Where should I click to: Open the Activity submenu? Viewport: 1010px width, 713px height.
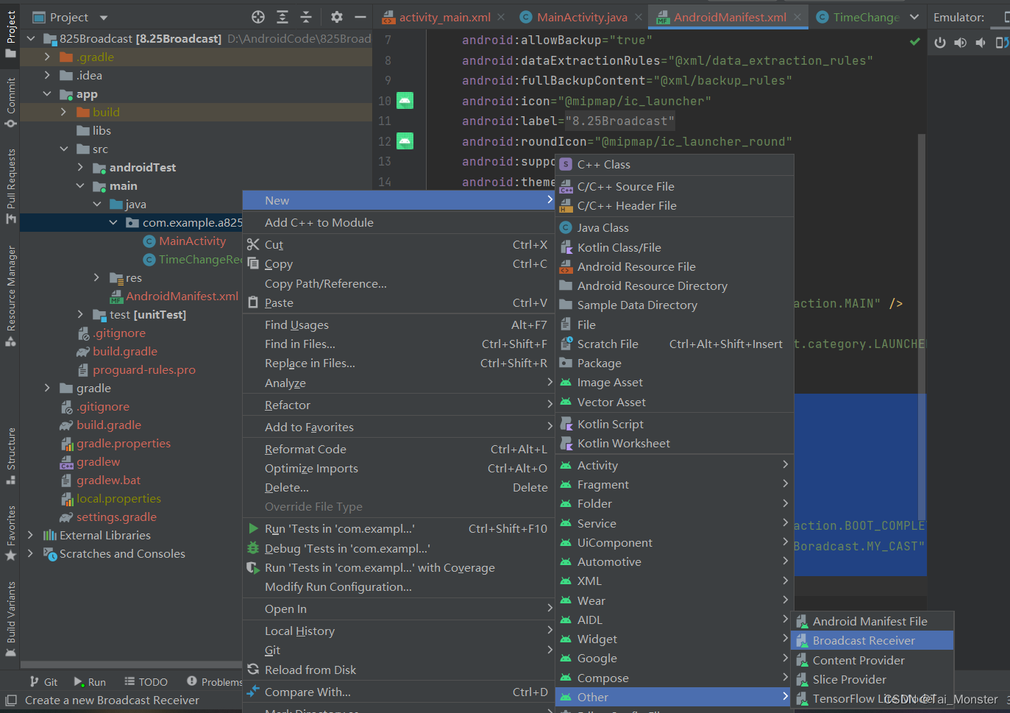coord(675,465)
